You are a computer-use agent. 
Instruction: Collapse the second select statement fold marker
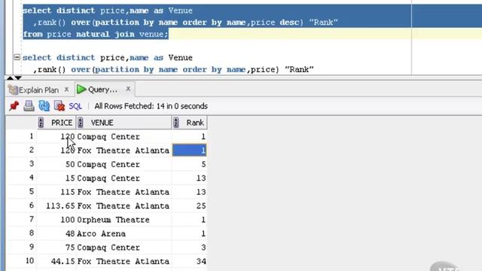pyautogui.click(x=17, y=57)
